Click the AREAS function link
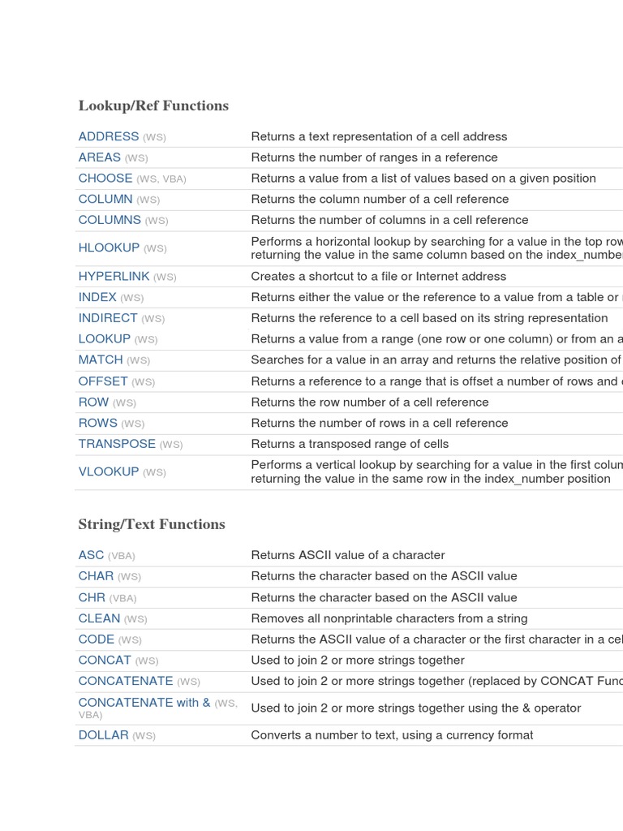This screenshot has height=831, width=623. tap(100, 157)
